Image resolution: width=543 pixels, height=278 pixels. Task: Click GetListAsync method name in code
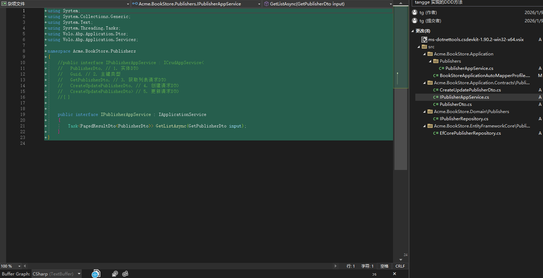pos(171,126)
